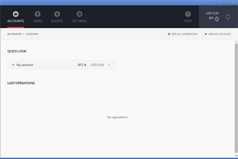Expand My account via chevron arrow

click(109, 65)
